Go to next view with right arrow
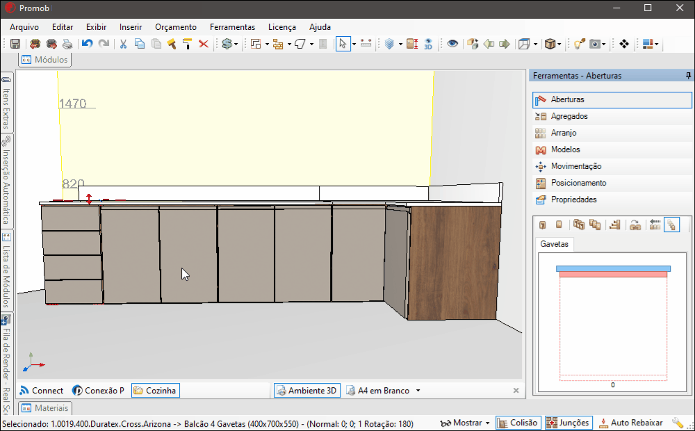The width and height of the screenshot is (695, 431). pos(505,44)
